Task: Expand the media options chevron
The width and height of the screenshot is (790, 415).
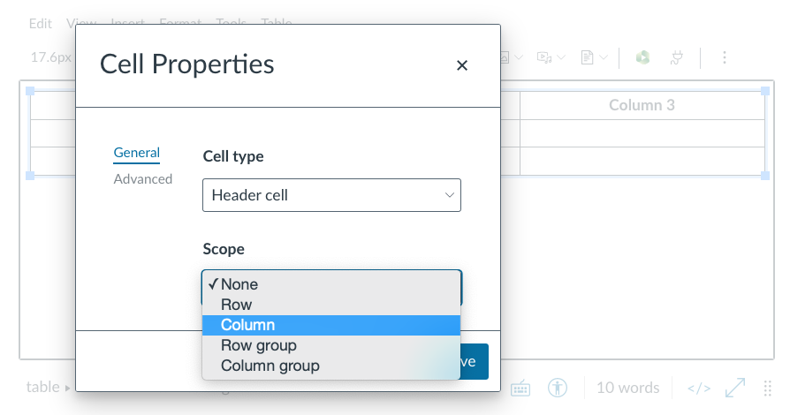Action: click(561, 57)
